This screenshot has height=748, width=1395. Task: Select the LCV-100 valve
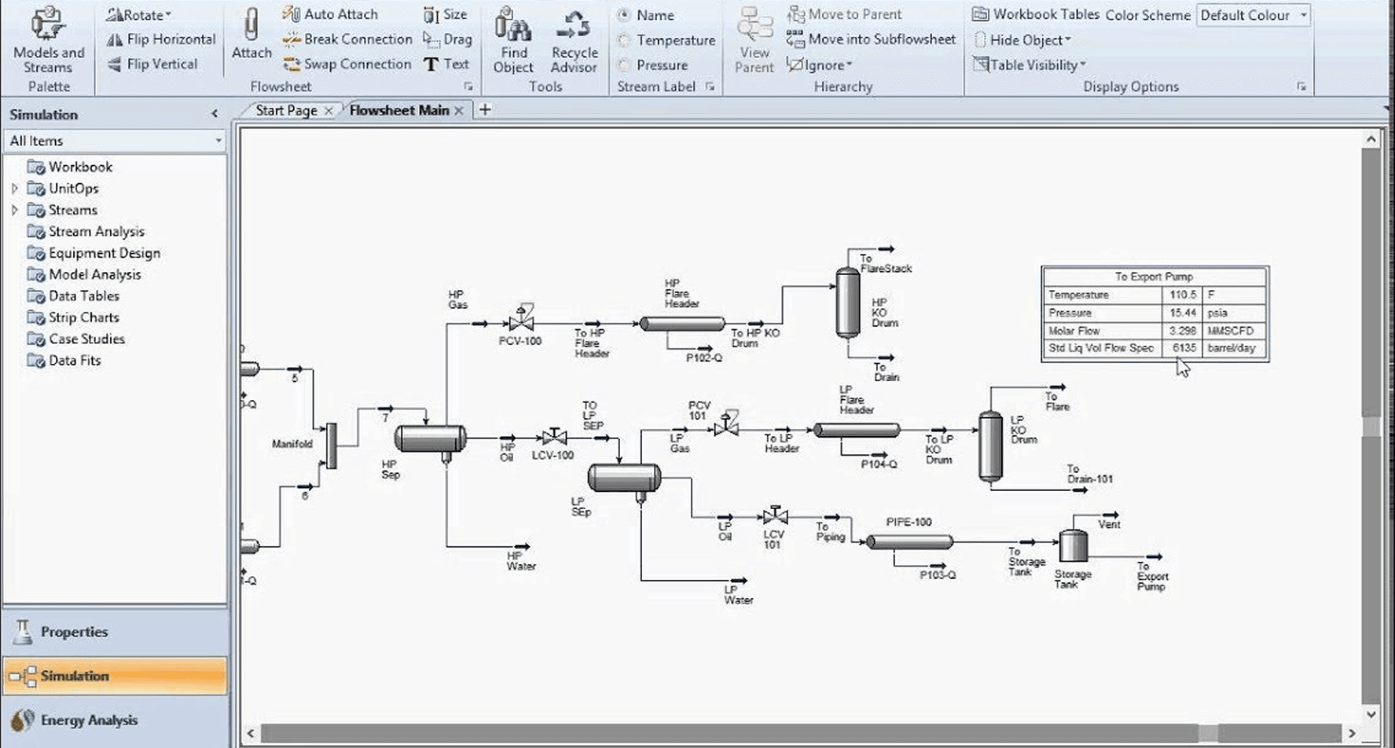(554, 437)
